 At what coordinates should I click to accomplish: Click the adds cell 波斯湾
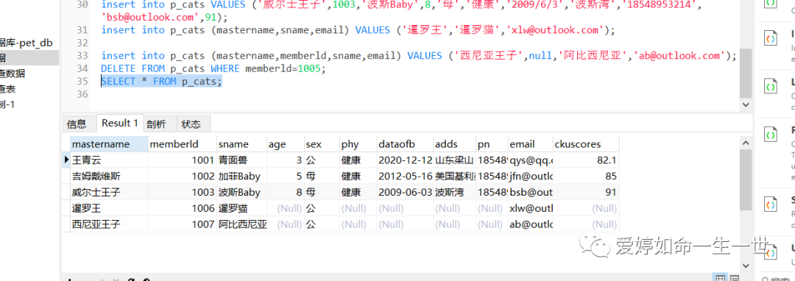pyautogui.click(x=454, y=193)
